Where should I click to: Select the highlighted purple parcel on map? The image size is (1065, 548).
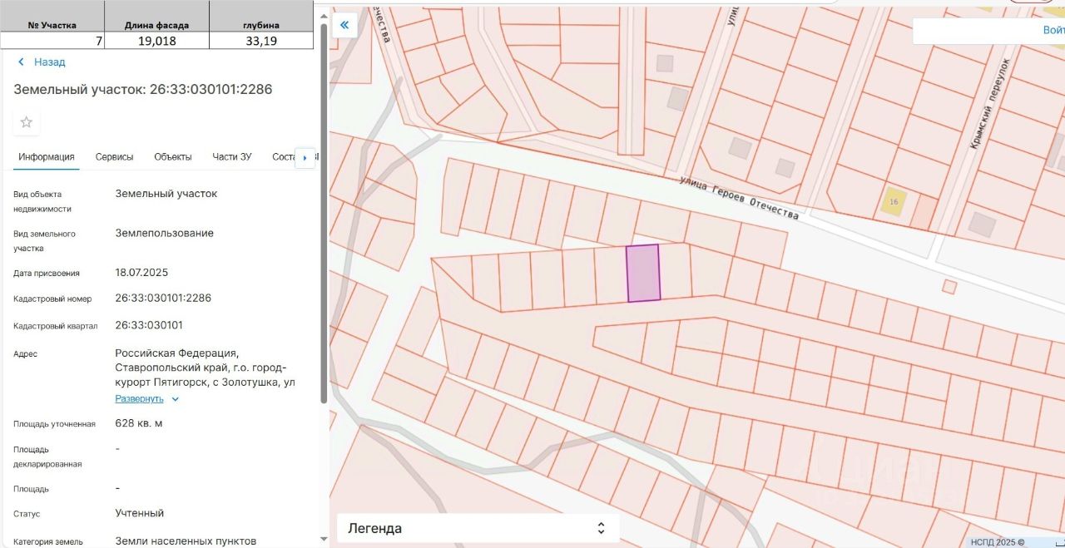pyautogui.click(x=643, y=273)
